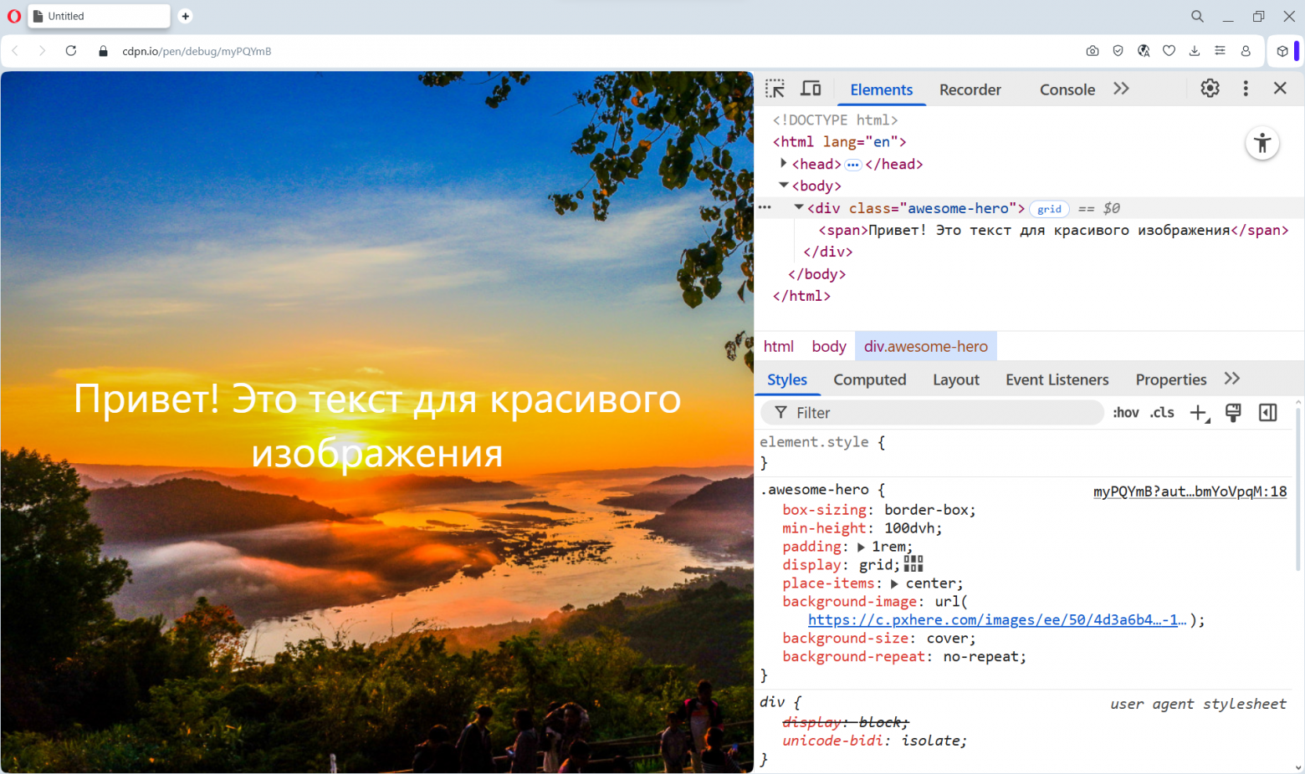Viewport: 1305px width, 774px height.
Task: Open the Console panel
Action: pos(1067,89)
